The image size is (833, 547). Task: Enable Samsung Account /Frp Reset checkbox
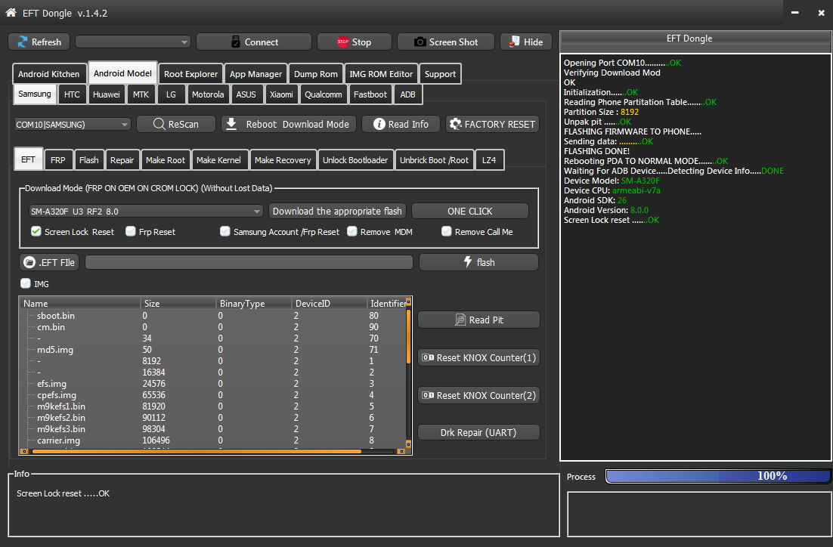coord(225,231)
